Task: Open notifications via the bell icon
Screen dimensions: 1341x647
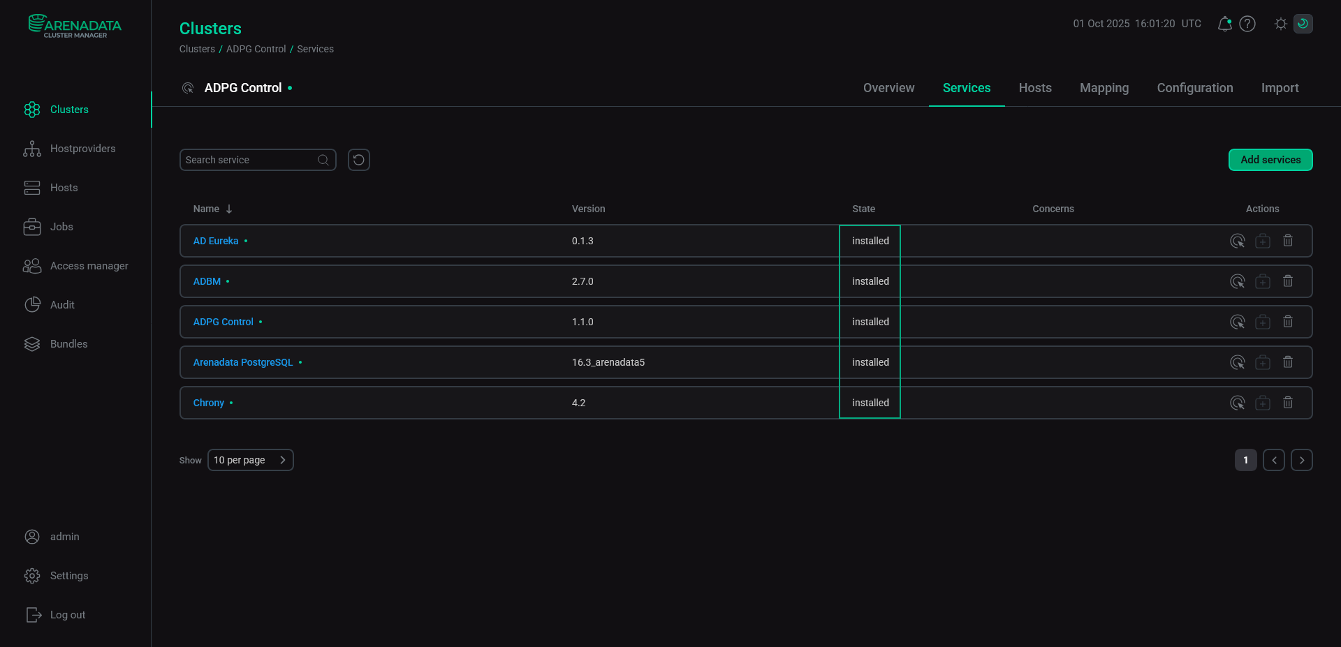Action: [x=1224, y=23]
